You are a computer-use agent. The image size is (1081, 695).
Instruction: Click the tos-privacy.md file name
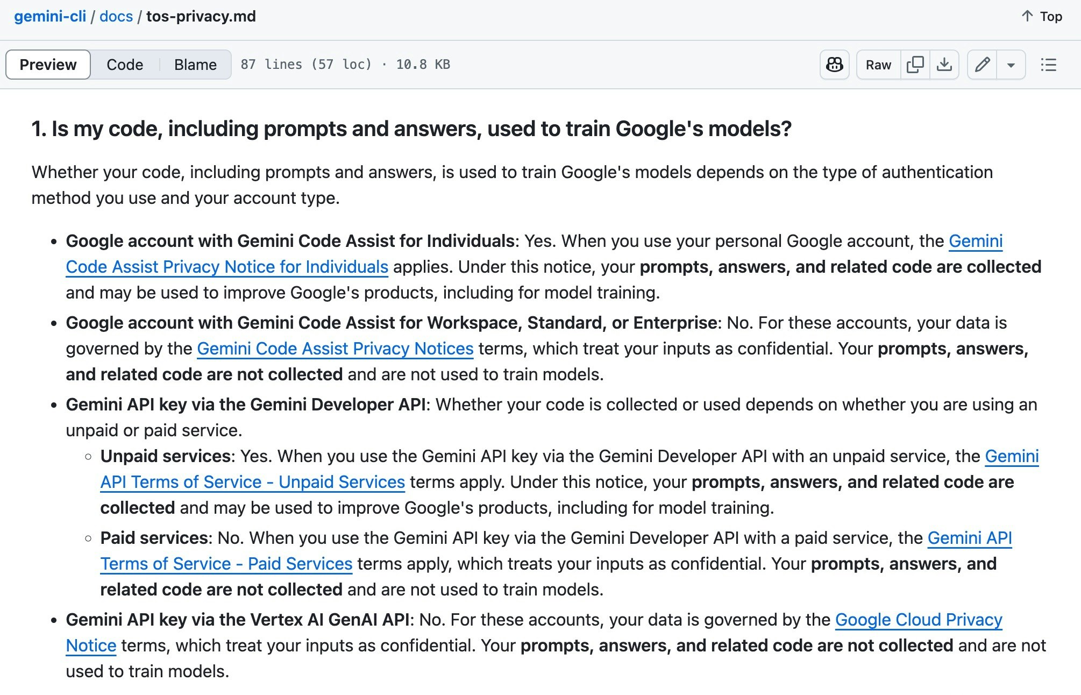pos(201,16)
